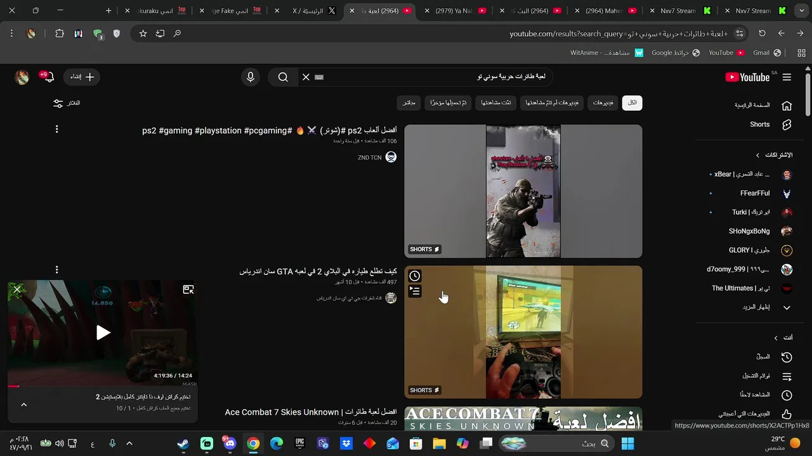Clear the search query with the X
Screen dimensions: 812x456
tap(306, 77)
